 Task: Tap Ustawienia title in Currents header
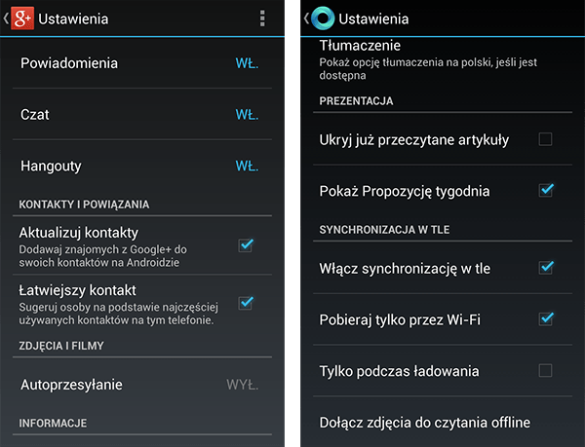(x=373, y=19)
